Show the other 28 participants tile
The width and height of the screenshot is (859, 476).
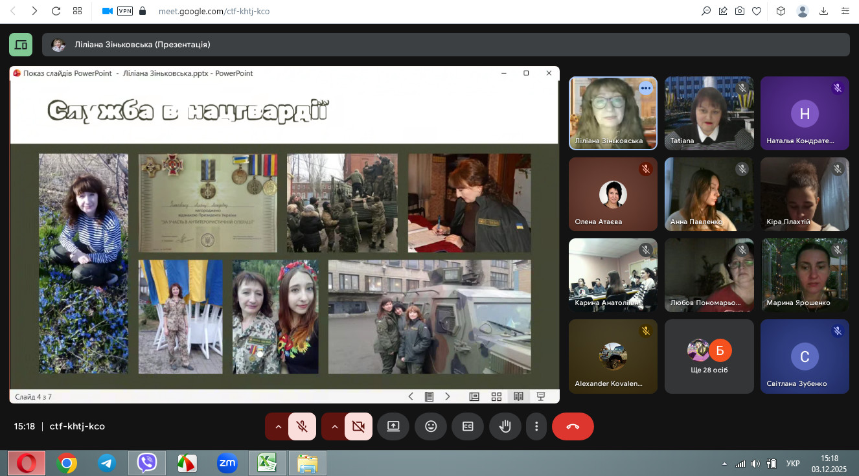point(709,356)
